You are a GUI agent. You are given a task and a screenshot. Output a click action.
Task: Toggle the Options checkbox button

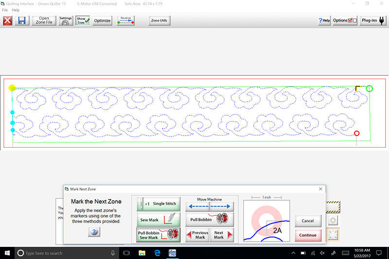tap(346, 21)
